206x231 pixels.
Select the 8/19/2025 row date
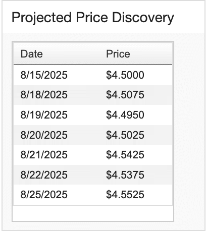click(44, 115)
